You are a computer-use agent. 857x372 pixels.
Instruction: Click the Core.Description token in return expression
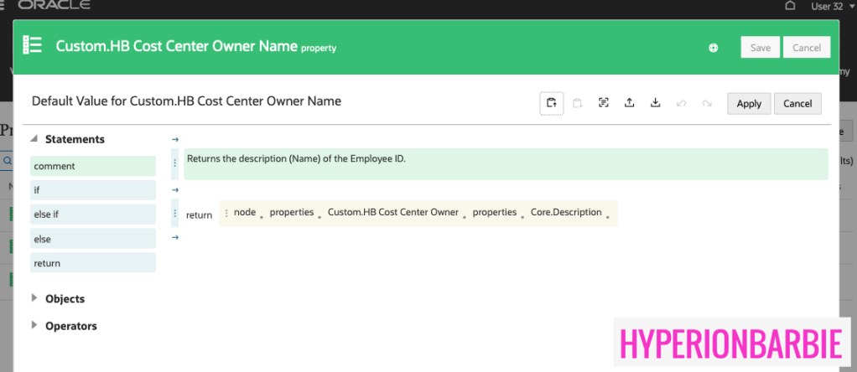[566, 213]
